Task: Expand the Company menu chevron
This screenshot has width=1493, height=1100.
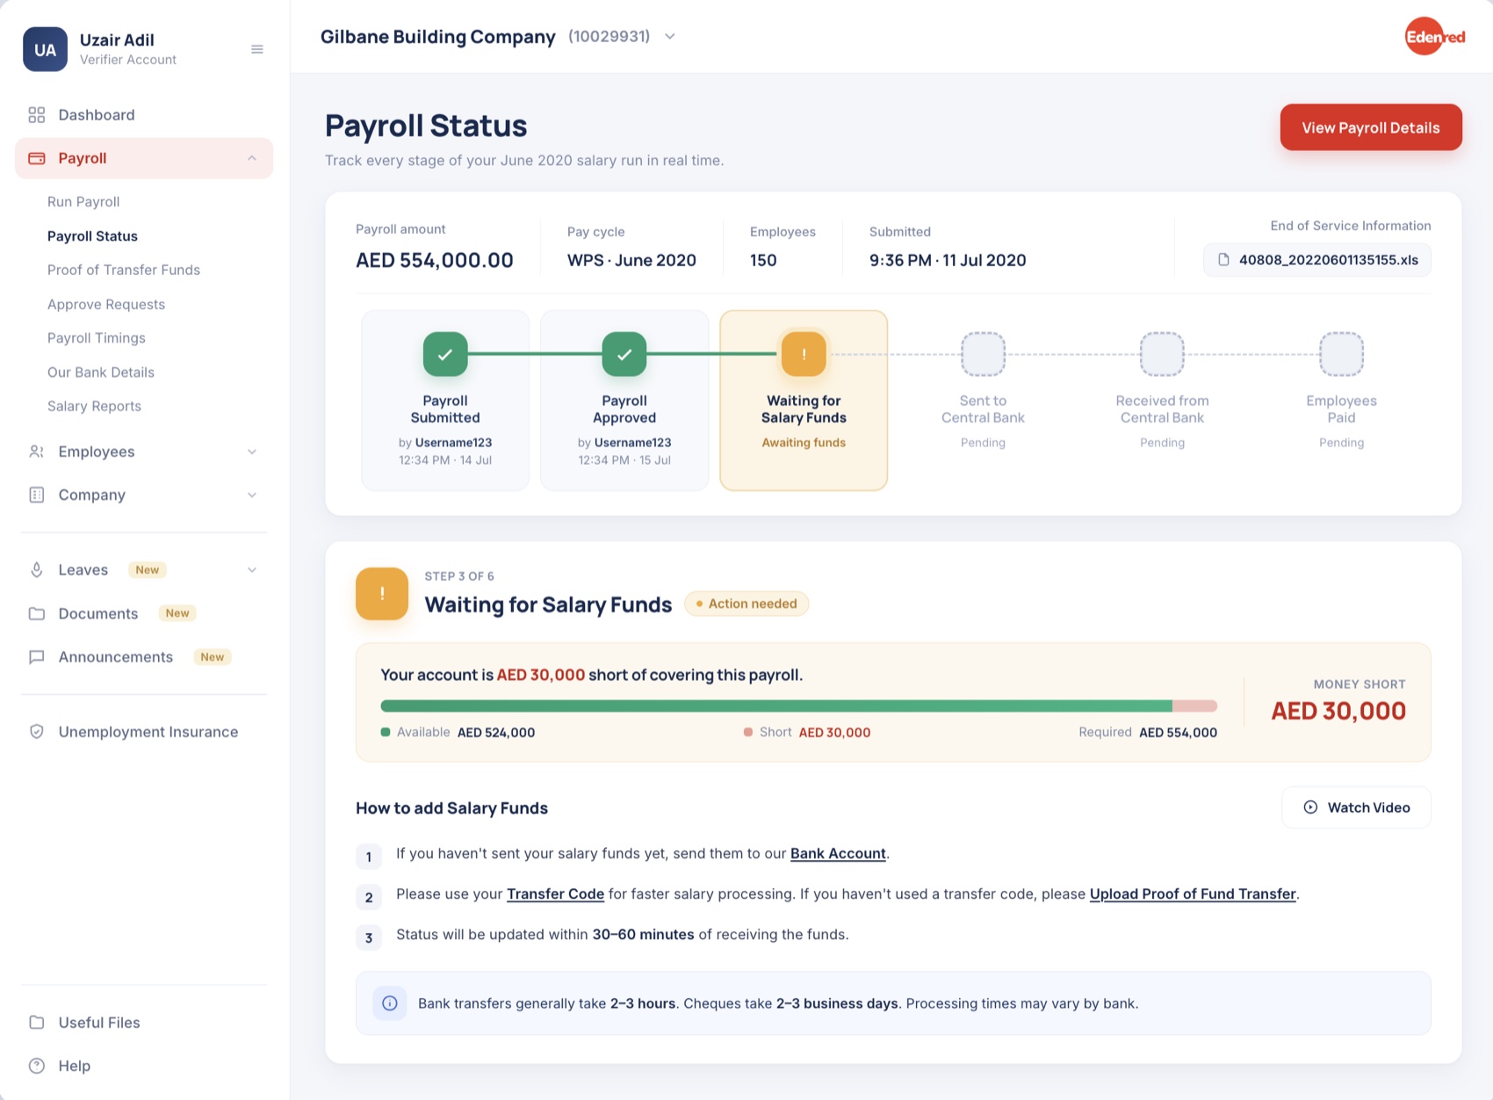Action: (252, 495)
